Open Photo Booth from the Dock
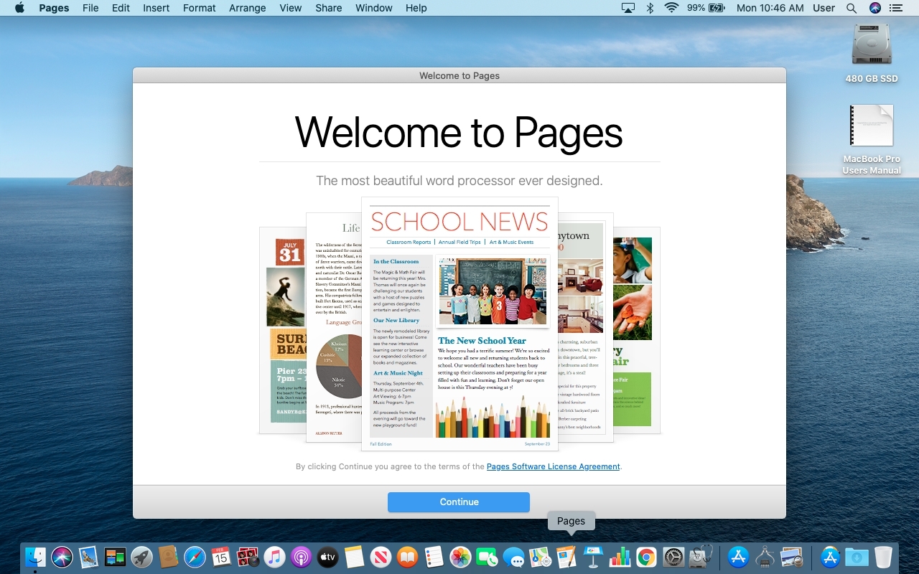 [248, 557]
